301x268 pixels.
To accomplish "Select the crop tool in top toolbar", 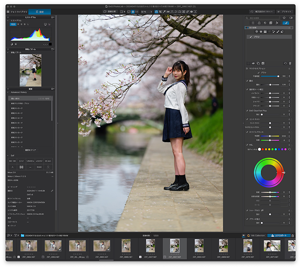I will pyautogui.click(x=160, y=12).
